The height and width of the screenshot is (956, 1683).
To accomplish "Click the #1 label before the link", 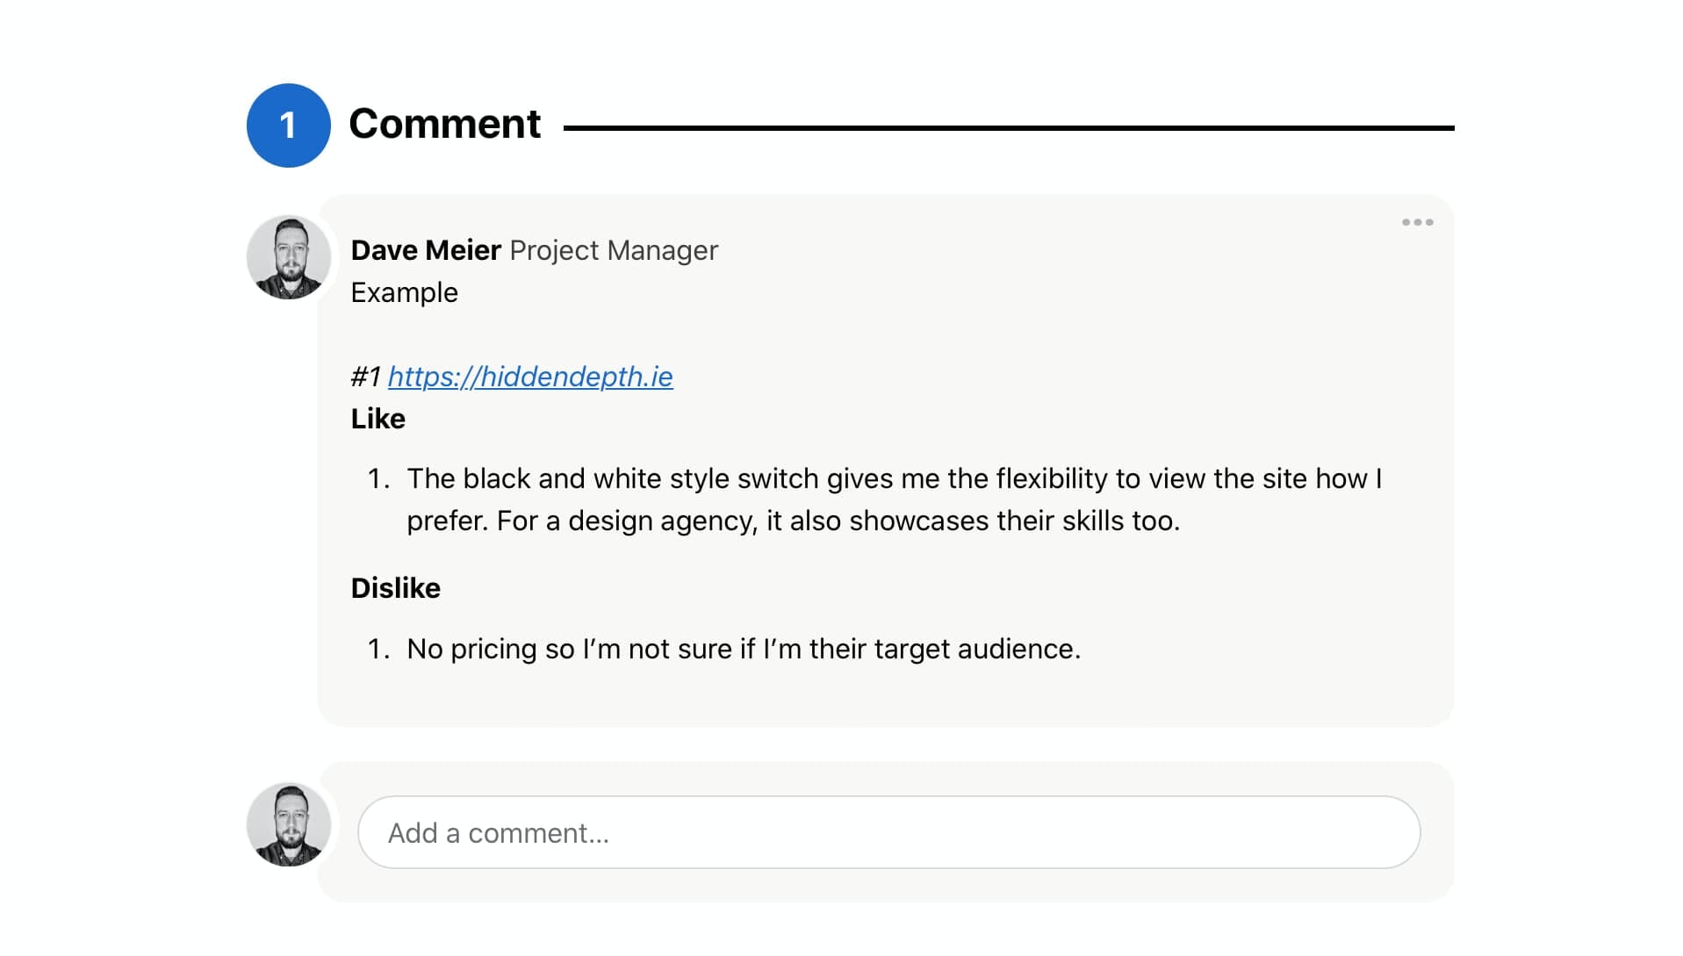I will tap(366, 377).
